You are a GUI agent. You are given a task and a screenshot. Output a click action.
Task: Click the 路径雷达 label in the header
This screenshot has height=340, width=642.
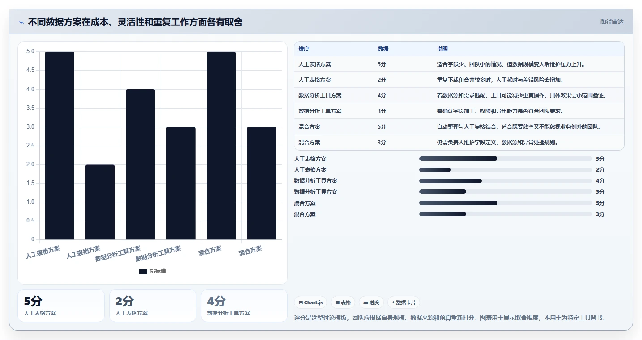click(x=612, y=21)
